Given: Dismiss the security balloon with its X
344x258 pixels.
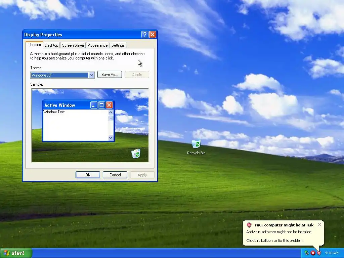Looking at the screenshot, I should [319, 224].
